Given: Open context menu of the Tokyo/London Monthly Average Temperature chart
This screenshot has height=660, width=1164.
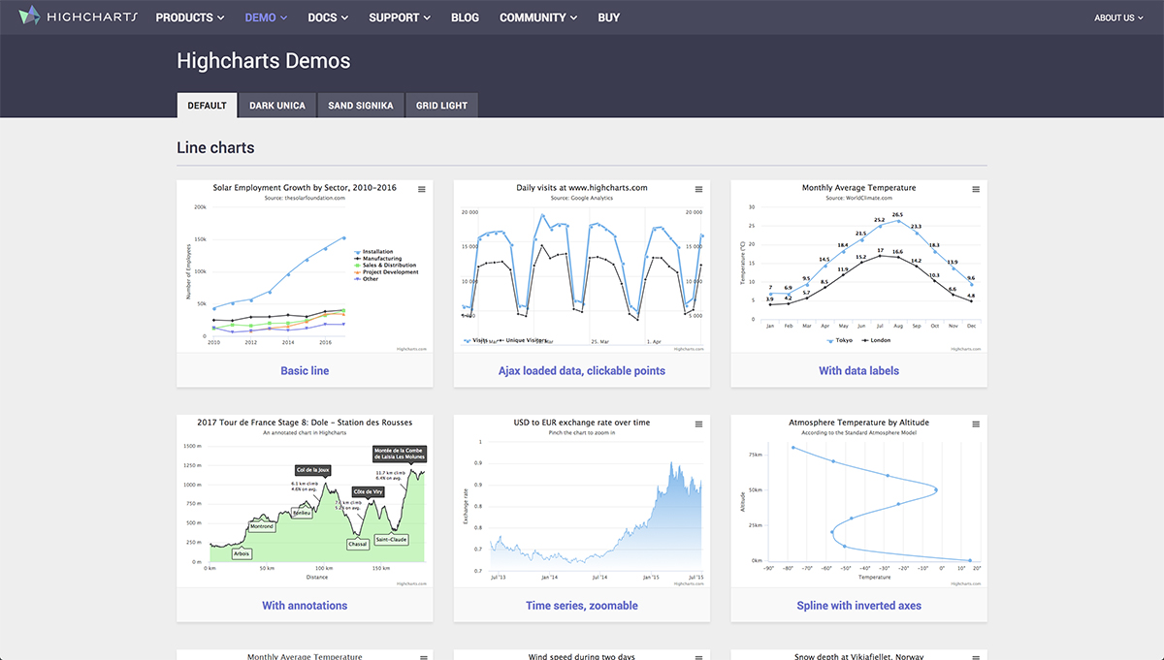Looking at the screenshot, I should pos(977,189).
